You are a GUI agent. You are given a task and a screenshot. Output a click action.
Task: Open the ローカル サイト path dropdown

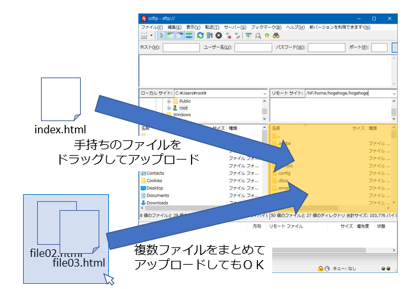pos(265,94)
